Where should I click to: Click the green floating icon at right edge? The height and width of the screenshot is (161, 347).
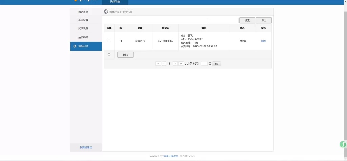(x=343, y=144)
